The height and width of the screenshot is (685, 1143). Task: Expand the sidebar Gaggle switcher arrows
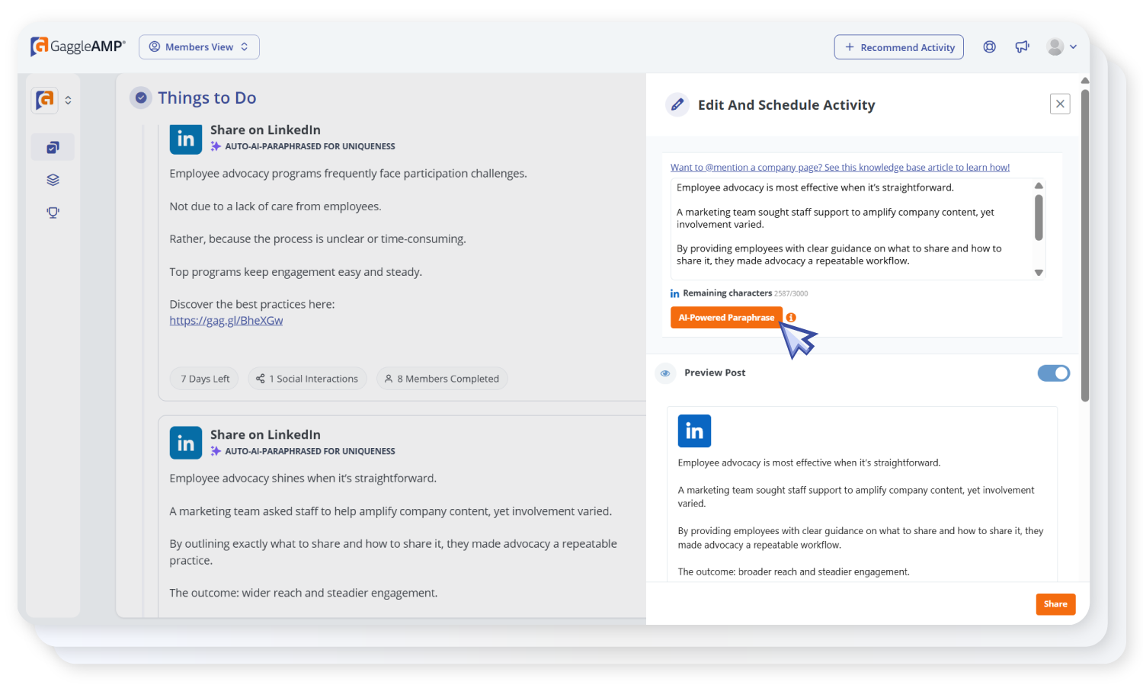68,100
